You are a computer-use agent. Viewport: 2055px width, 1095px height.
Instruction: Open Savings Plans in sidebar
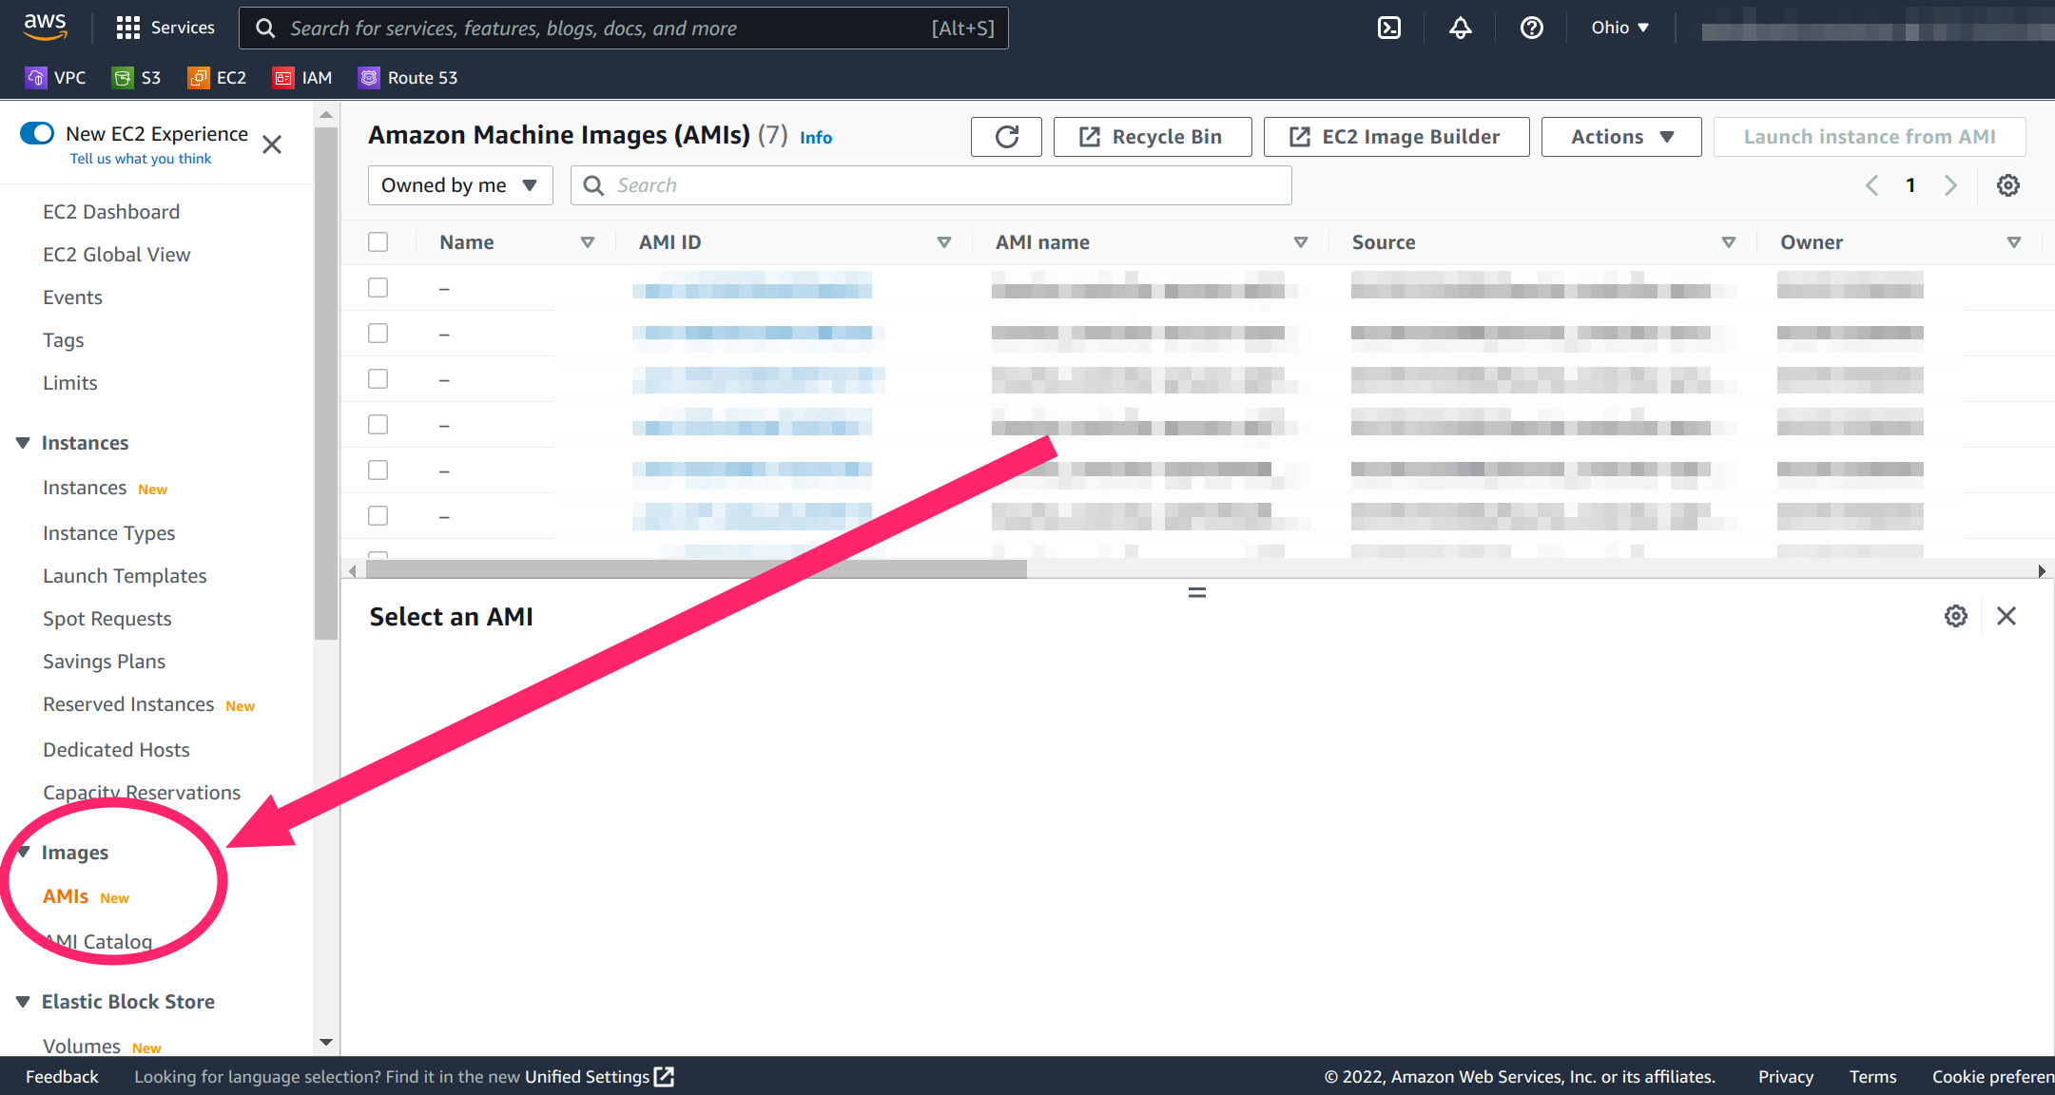[104, 662]
